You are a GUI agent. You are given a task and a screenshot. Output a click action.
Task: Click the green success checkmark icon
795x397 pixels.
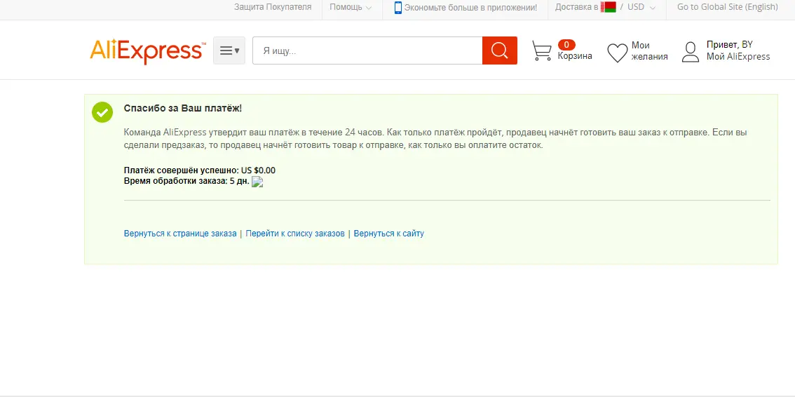[102, 112]
